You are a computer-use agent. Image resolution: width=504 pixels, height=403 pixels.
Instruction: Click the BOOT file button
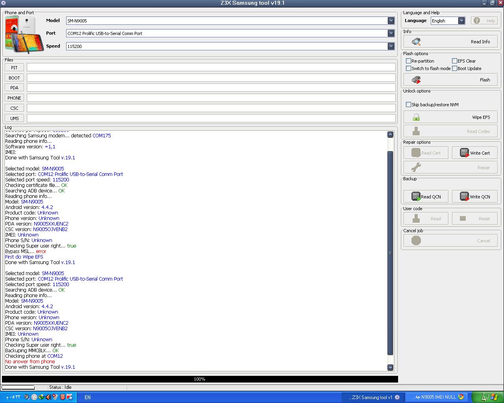(x=14, y=78)
